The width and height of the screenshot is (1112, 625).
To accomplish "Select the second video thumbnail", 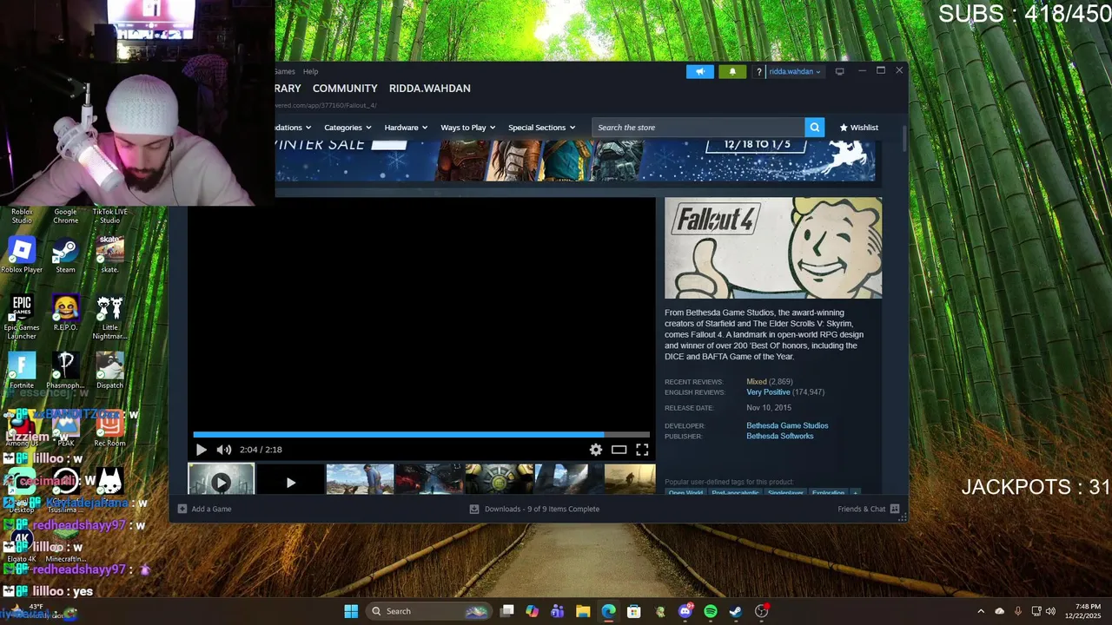I will [290, 480].
